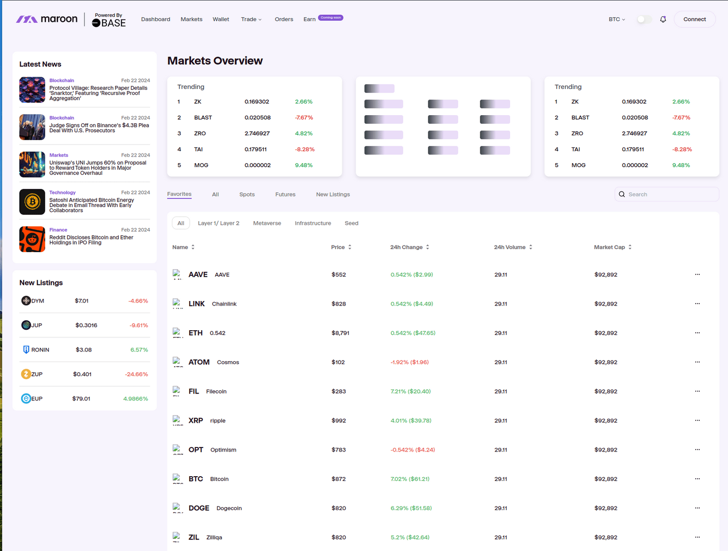Open the BTC currency dropdown
This screenshot has width=728, height=551.
[x=617, y=19]
